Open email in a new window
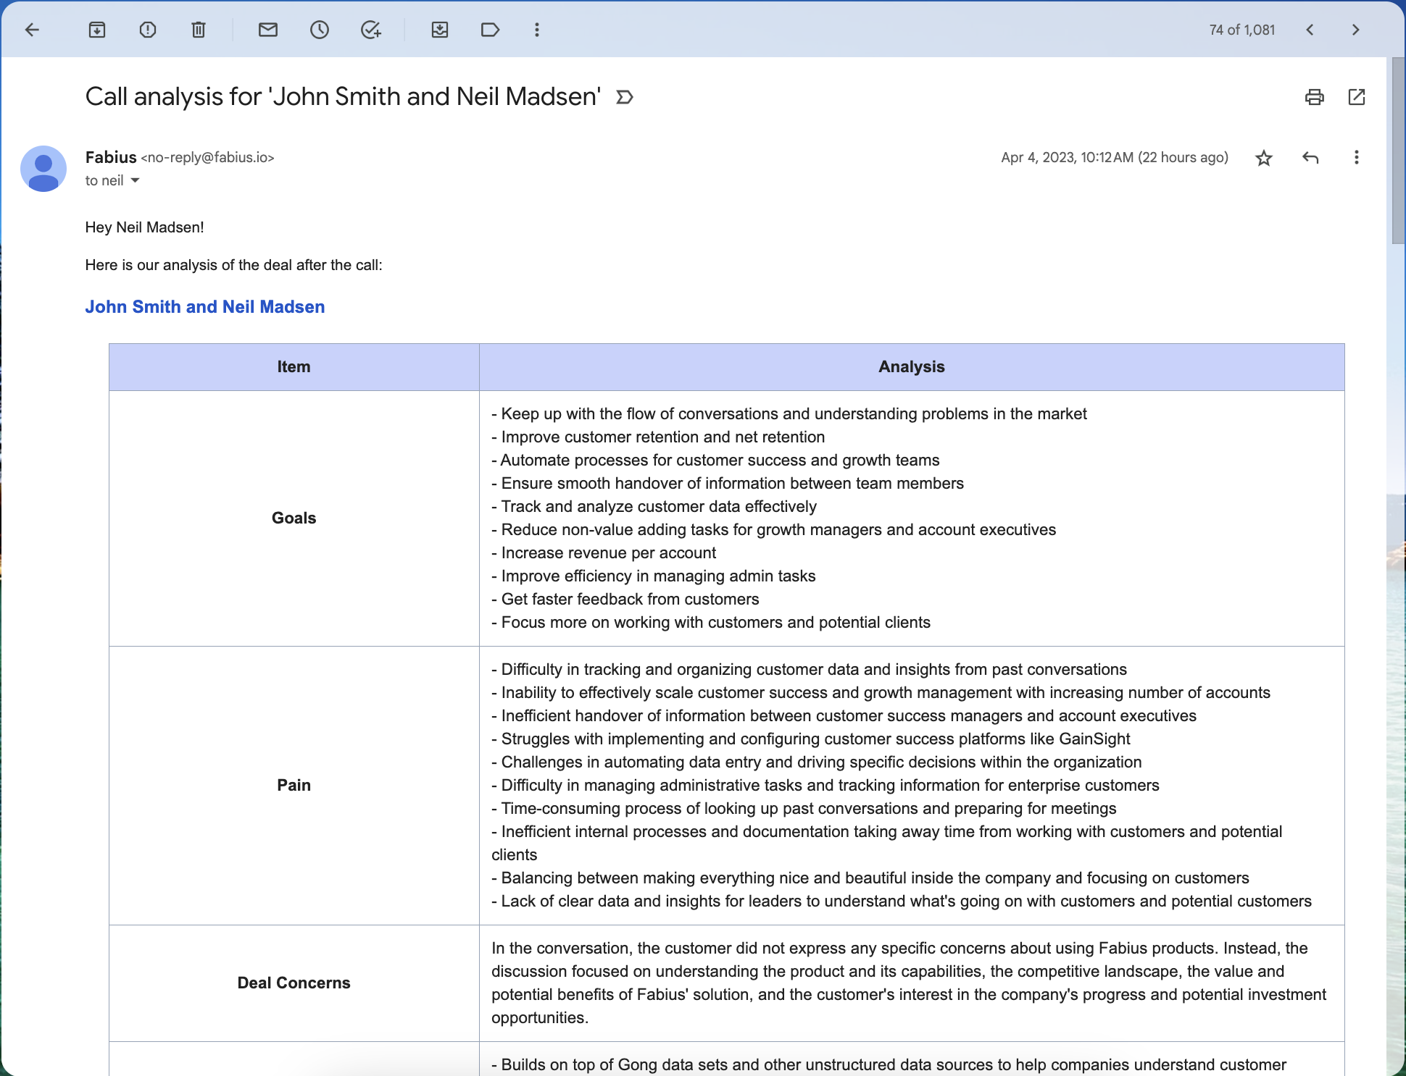Viewport: 1406px width, 1076px height. coord(1357,97)
